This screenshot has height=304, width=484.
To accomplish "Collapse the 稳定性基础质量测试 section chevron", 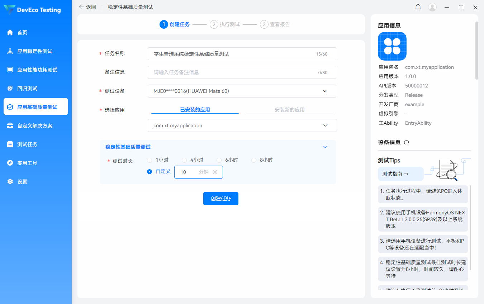I will click(325, 147).
